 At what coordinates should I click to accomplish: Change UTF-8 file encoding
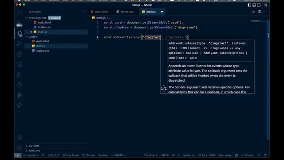pos(165,155)
